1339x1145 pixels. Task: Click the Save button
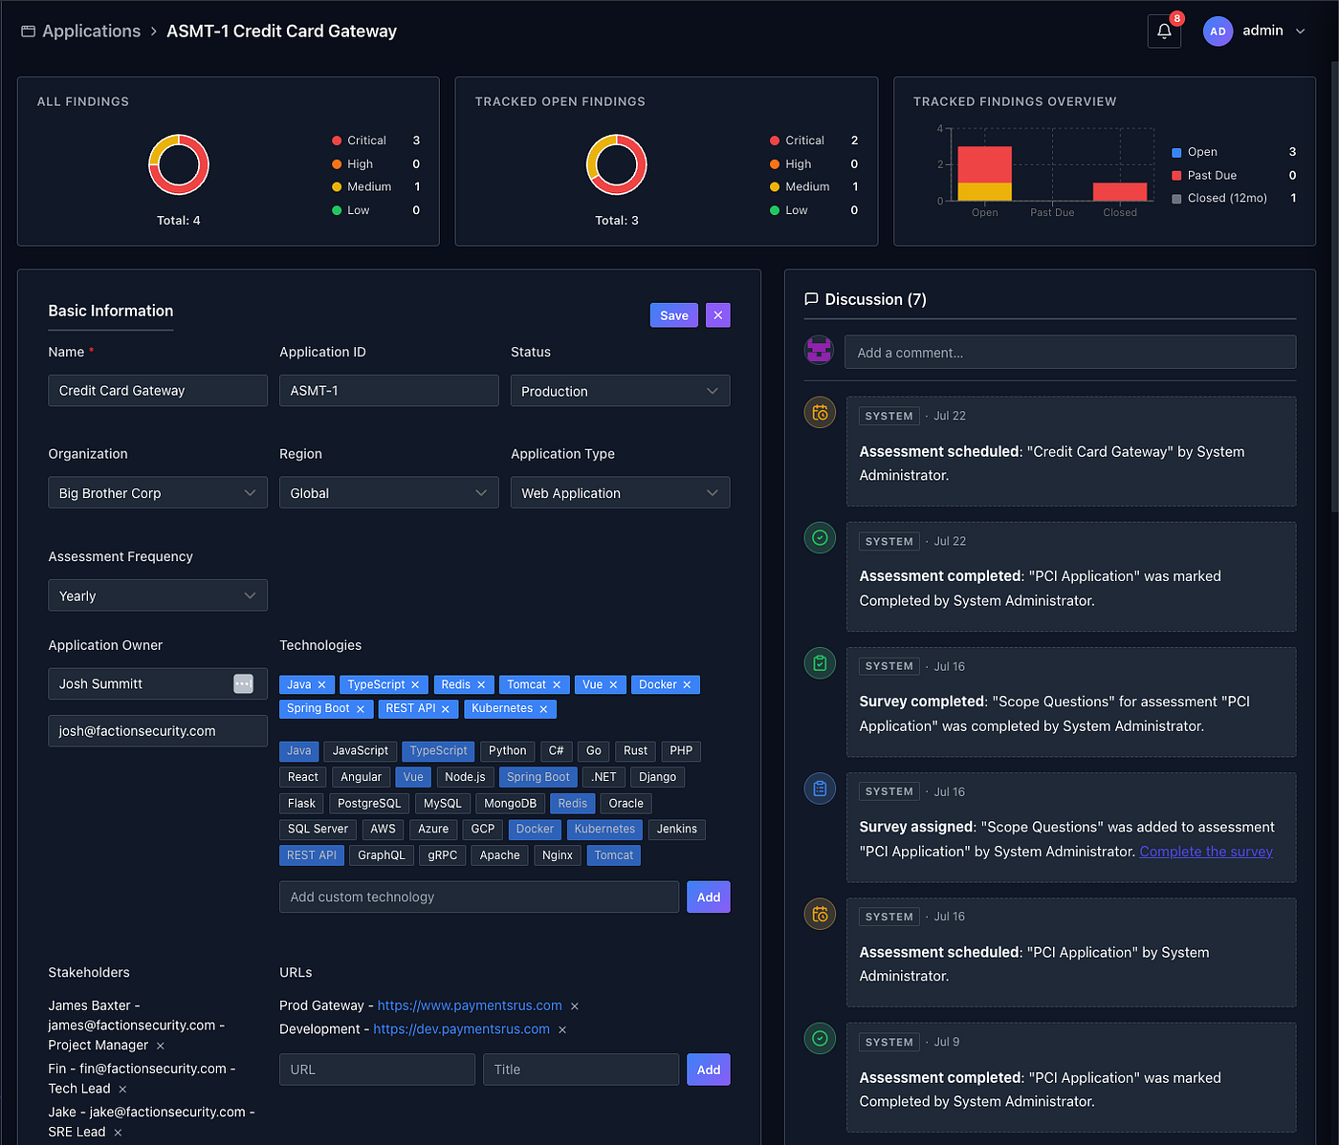tap(674, 315)
